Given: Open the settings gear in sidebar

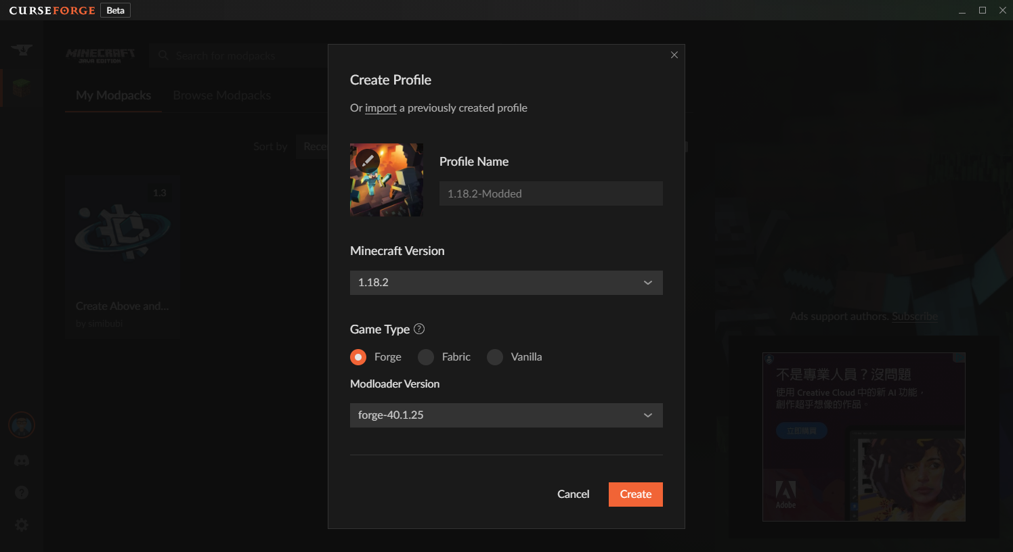Looking at the screenshot, I should click(22, 525).
